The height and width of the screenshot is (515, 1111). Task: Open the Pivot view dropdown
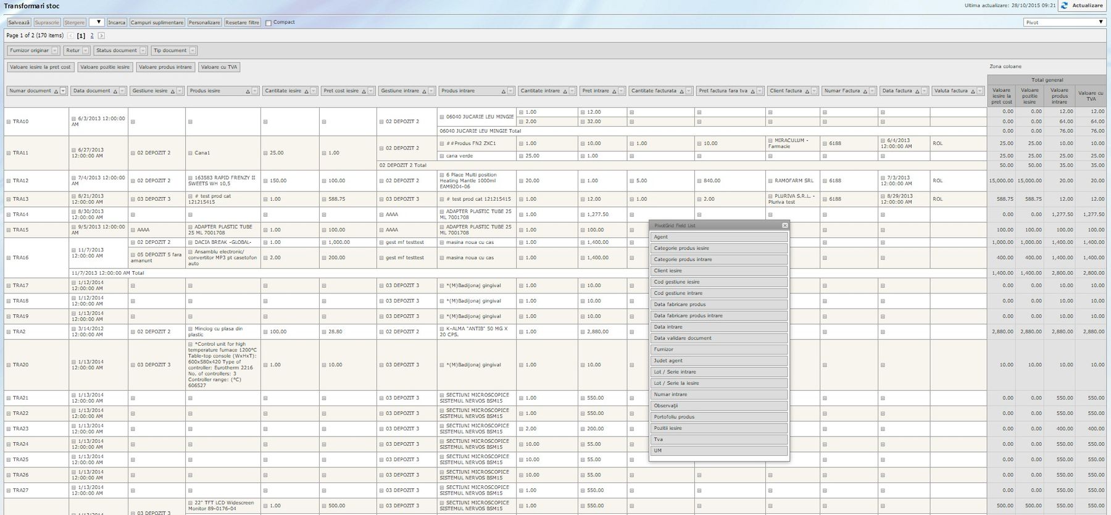[1101, 22]
